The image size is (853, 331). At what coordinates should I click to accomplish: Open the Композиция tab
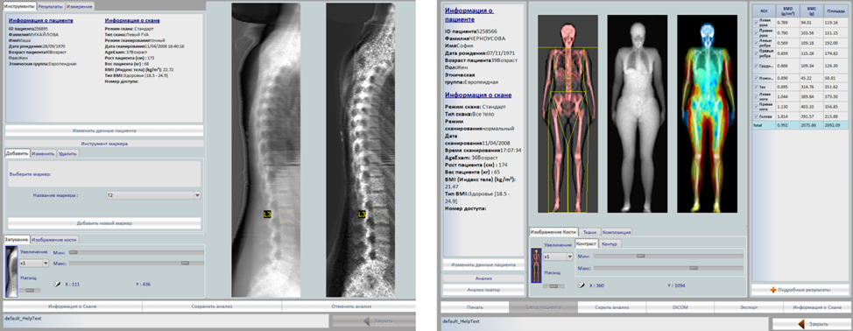click(617, 232)
